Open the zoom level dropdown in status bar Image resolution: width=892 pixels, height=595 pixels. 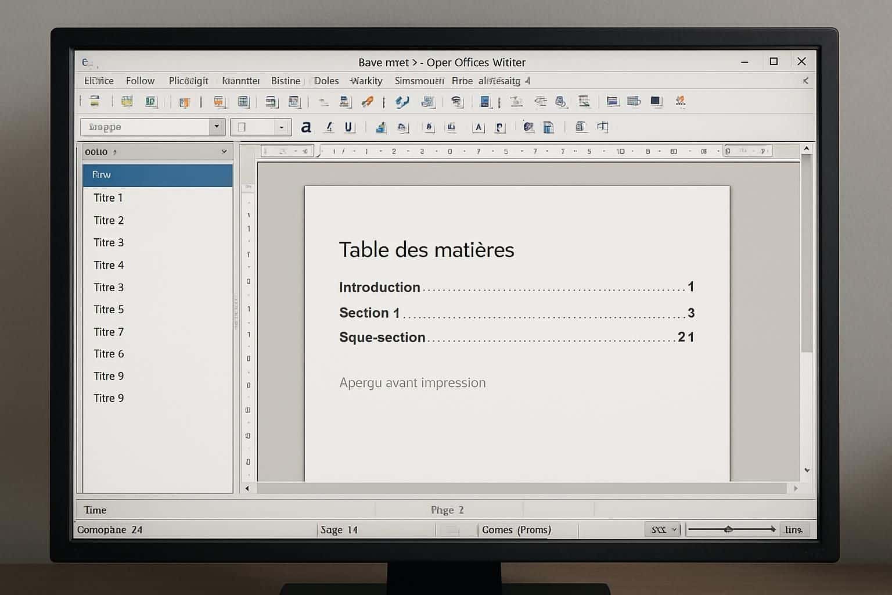click(662, 529)
